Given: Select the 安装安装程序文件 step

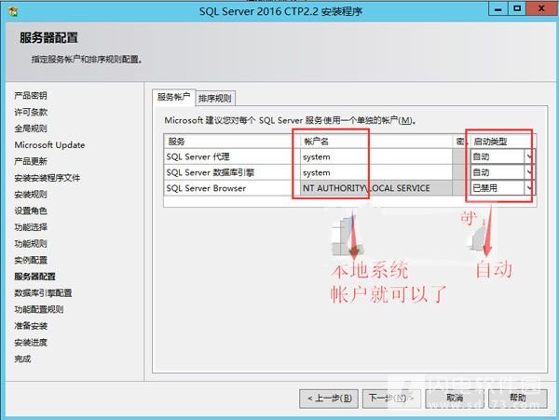Looking at the screenshot, I should click(x=48, y=178).
